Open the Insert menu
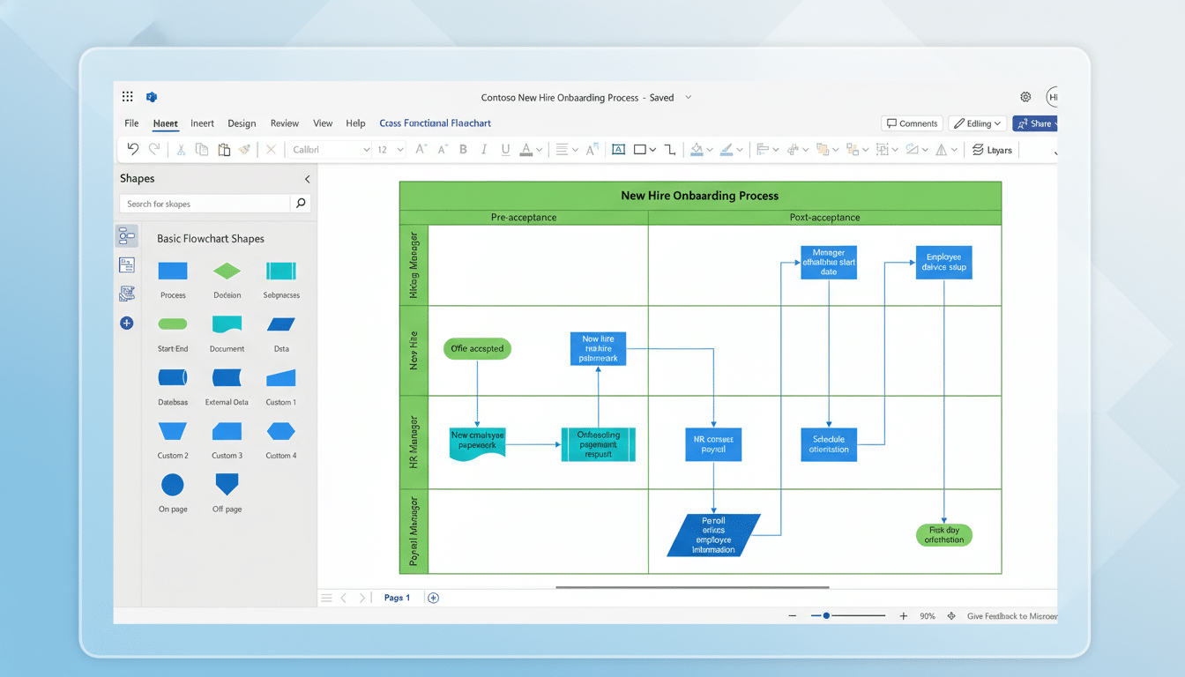The image size is (1185, 677). (202, 123)
